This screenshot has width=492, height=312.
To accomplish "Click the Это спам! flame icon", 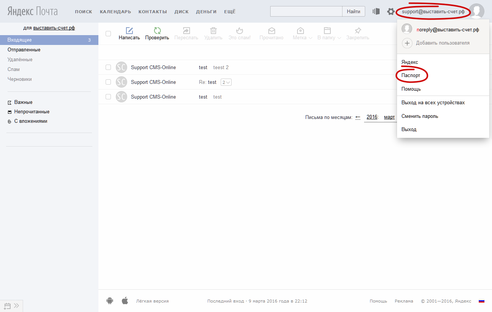I will (x=240, y=31).
